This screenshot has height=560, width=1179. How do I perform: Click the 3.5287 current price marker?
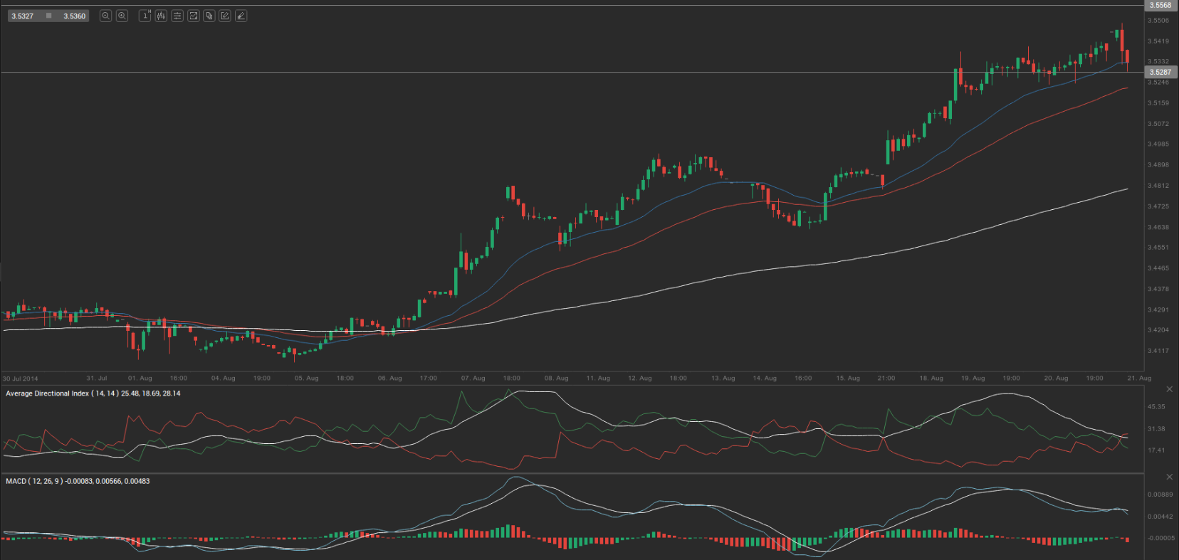tap(1160, 72)
